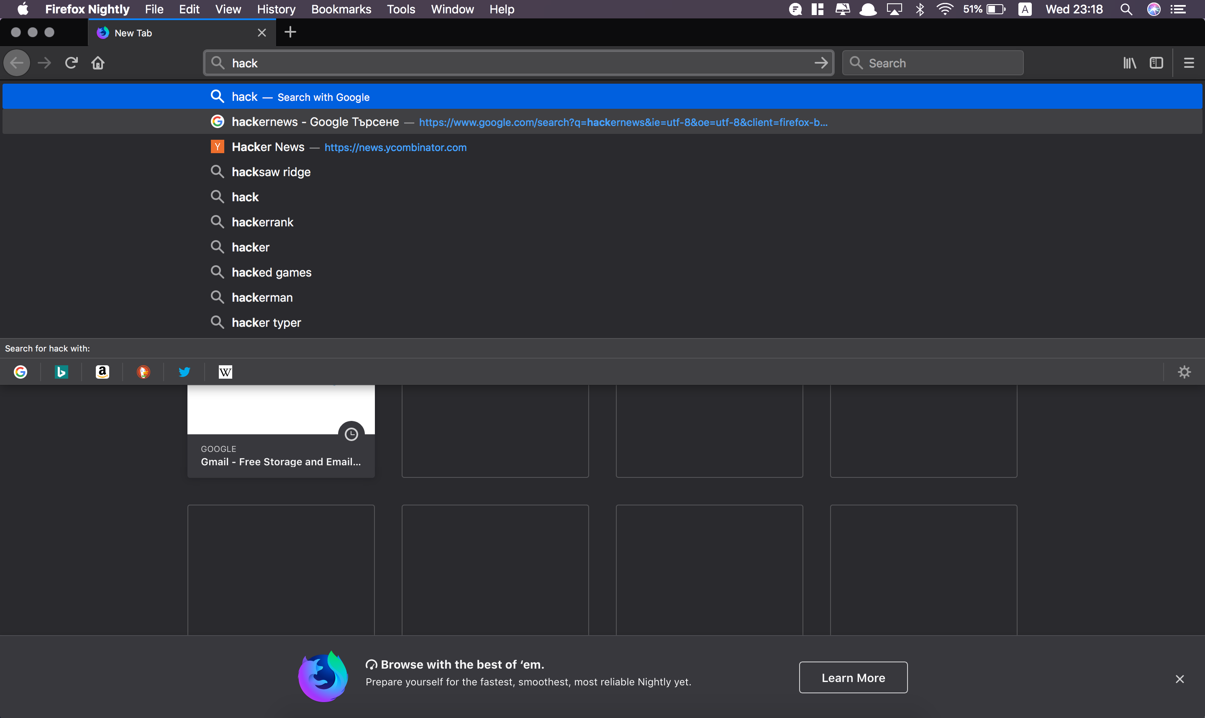
Task: Select the New Tab tab
Action: click(x=182, y=33)
